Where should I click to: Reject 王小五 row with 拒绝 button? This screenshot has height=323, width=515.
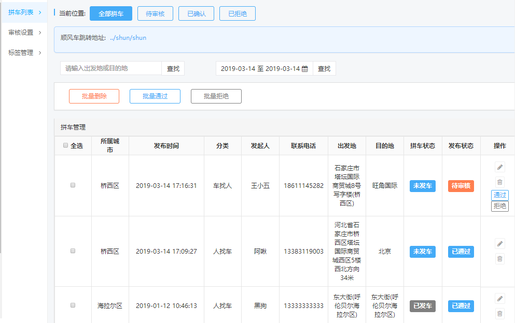(500, 206)
